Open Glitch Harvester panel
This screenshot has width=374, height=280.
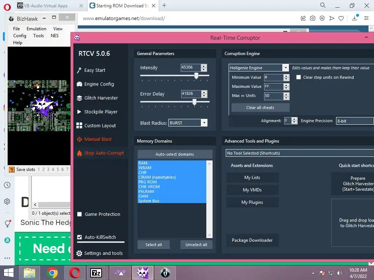click(97, 98)
